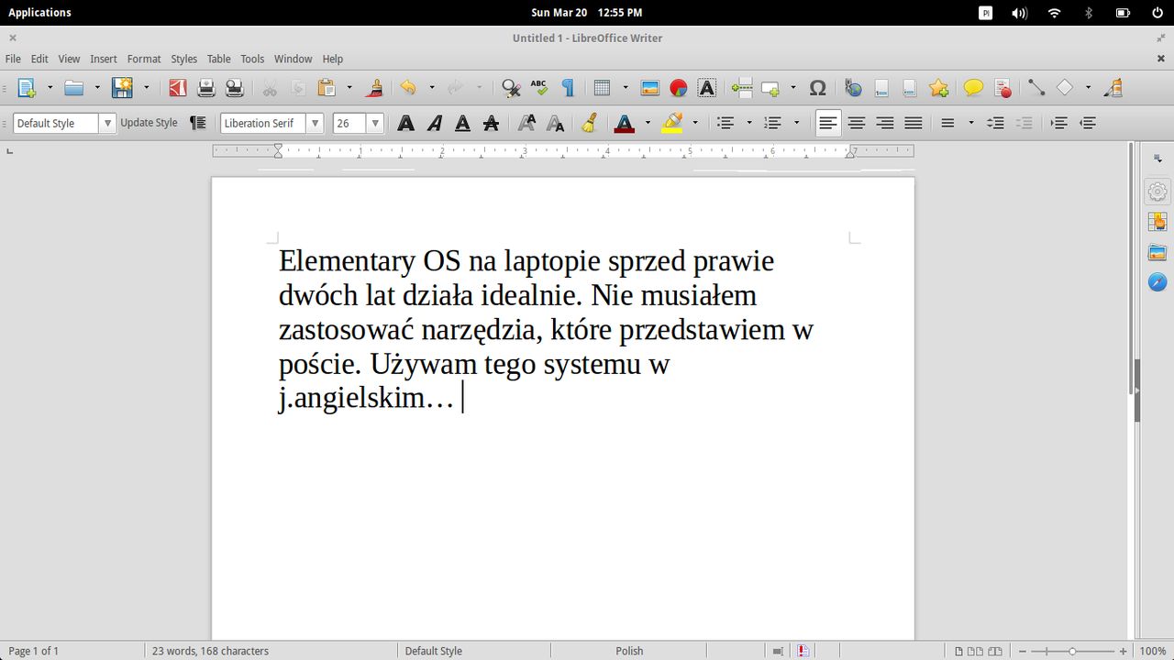Insert a chart
This screenshot has width=1174, height=660.
point(679,88)
